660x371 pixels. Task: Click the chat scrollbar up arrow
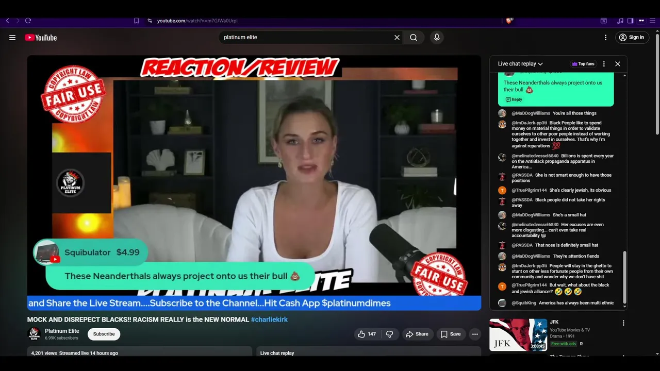pyautogui.click(x=625, y=76)
